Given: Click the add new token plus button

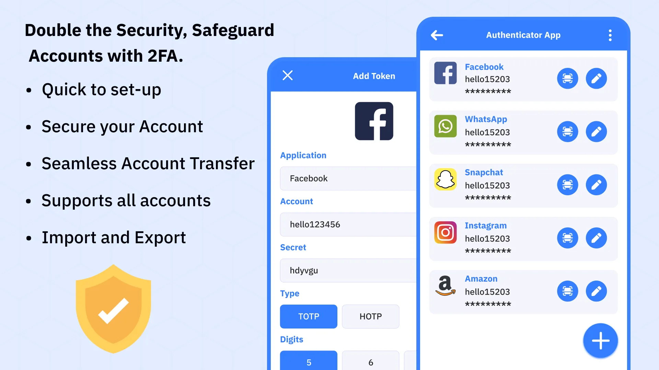Looking at the screenshot, I should click(600, 341).
